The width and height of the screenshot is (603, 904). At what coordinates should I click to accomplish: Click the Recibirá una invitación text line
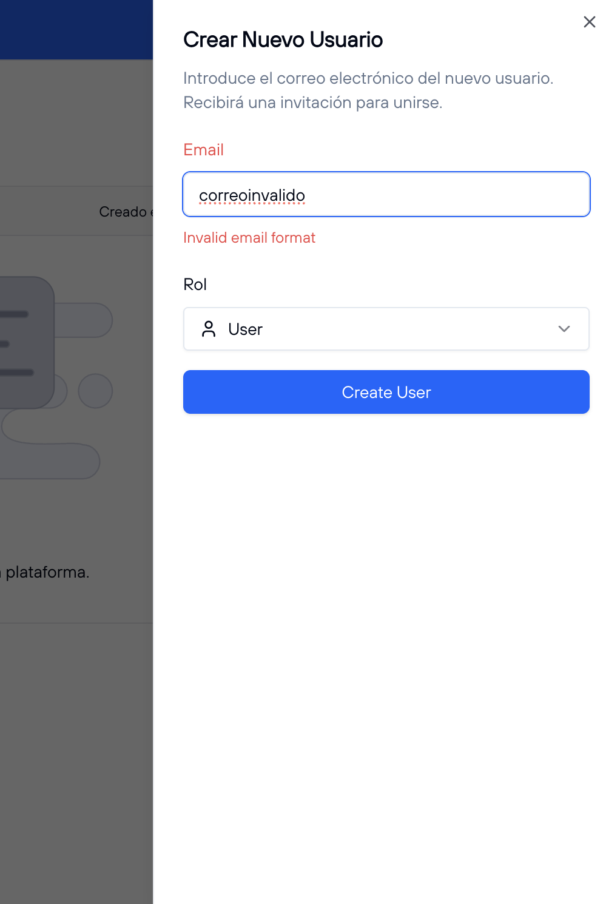coord(312,103)
